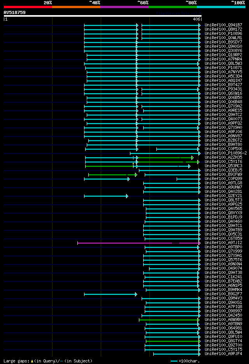Image resolution: width=249 pixels, height=364 pixels.
Task: Click the 406 query end position label
Action: pos(196,19)
